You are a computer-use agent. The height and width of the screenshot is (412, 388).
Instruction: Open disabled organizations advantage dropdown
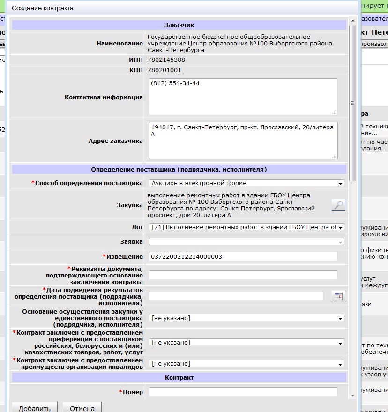[246, 364]
